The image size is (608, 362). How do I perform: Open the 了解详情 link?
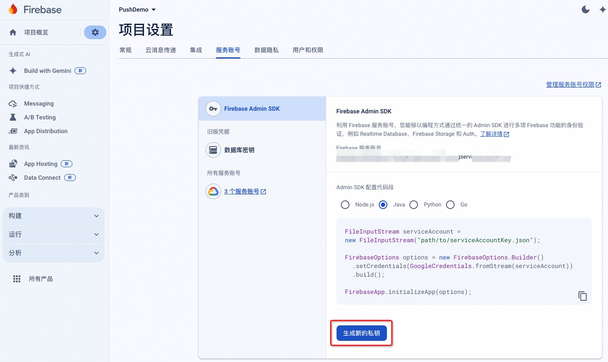[x=491, y=134]
